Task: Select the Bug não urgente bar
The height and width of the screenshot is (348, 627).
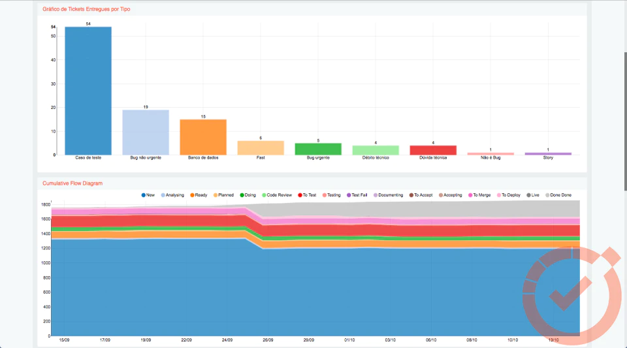Action: pyautogui.click(x=146, y=133)
